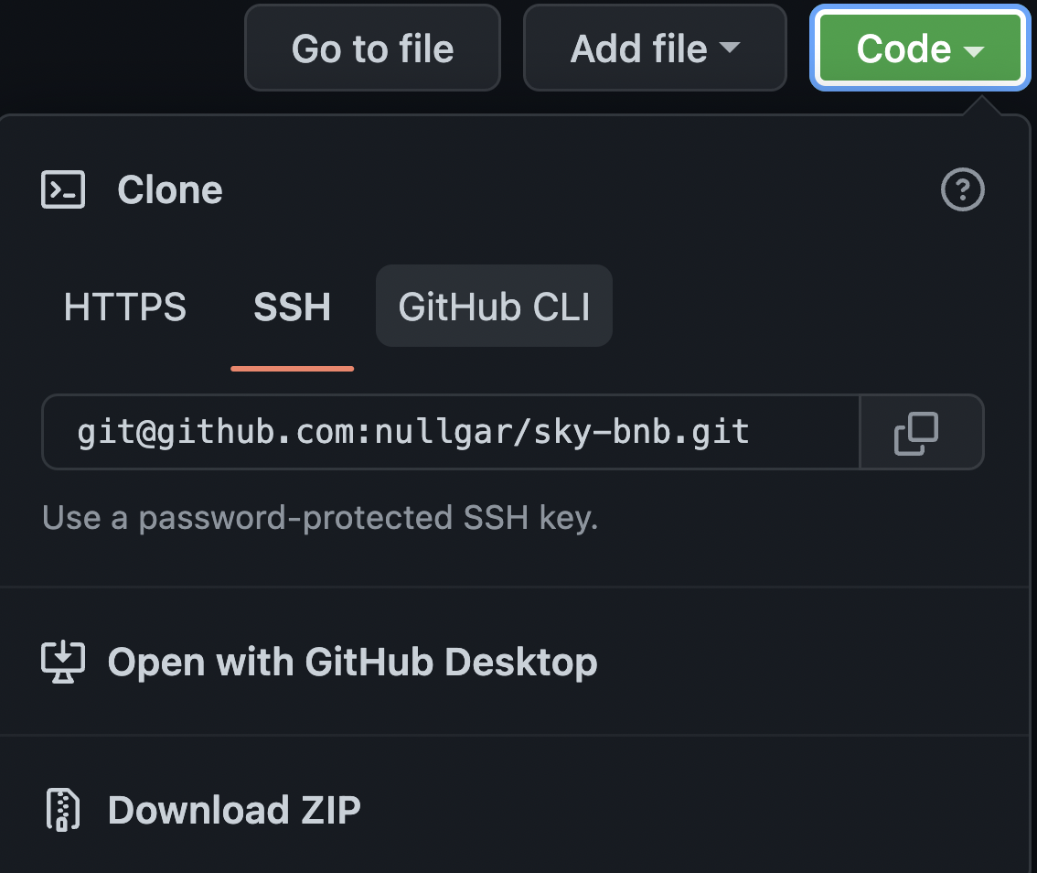Switch to the HTTPS clone tab
Image resolution: width=1037 pixels, height=873 pixels.
pos(124,307)
